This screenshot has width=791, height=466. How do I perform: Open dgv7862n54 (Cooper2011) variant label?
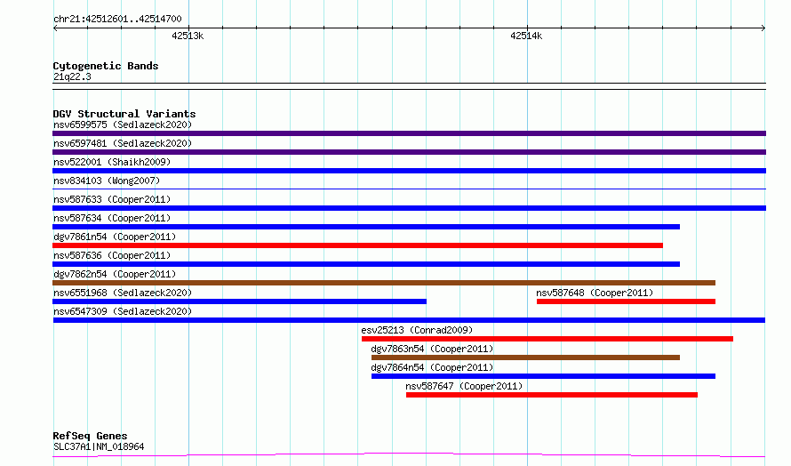115,274
